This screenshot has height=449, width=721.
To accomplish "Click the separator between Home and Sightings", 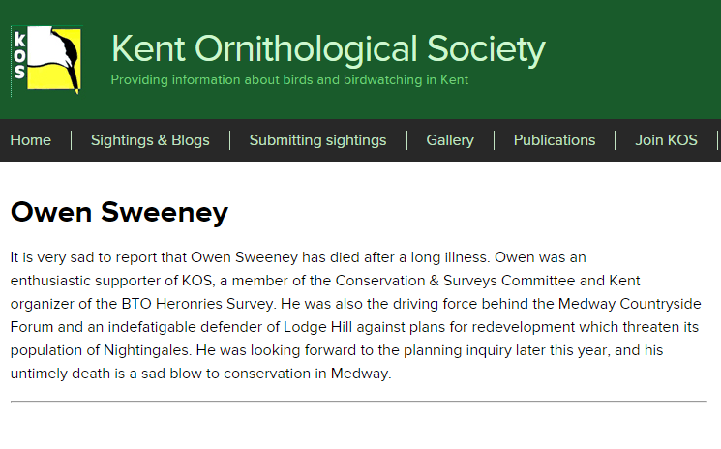I will point(72,140).
